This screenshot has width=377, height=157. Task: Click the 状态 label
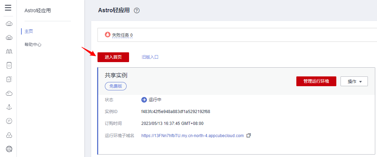[x=109, y=100]
